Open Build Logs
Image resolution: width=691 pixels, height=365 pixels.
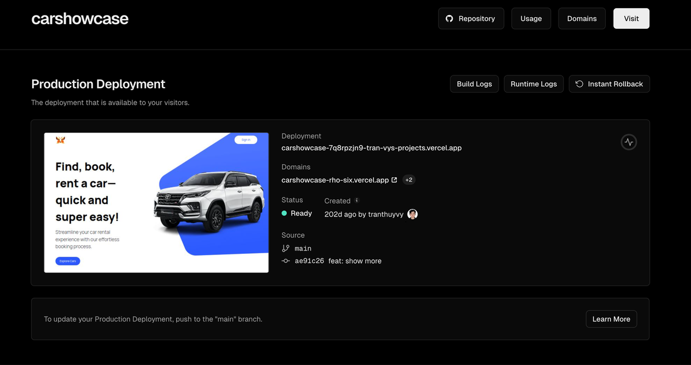tap(474, 84)
